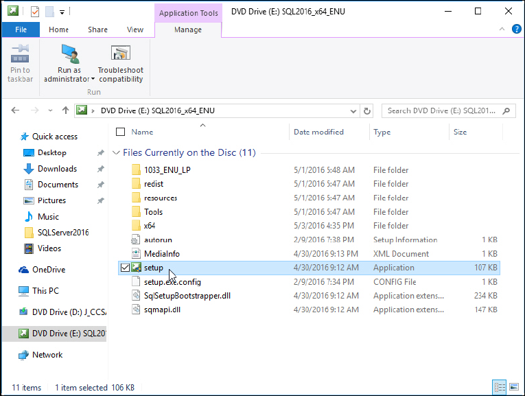Select SqlSetupBootstrapper.dll file
Viewport: 525px width, 396px height.
point(187,296)
